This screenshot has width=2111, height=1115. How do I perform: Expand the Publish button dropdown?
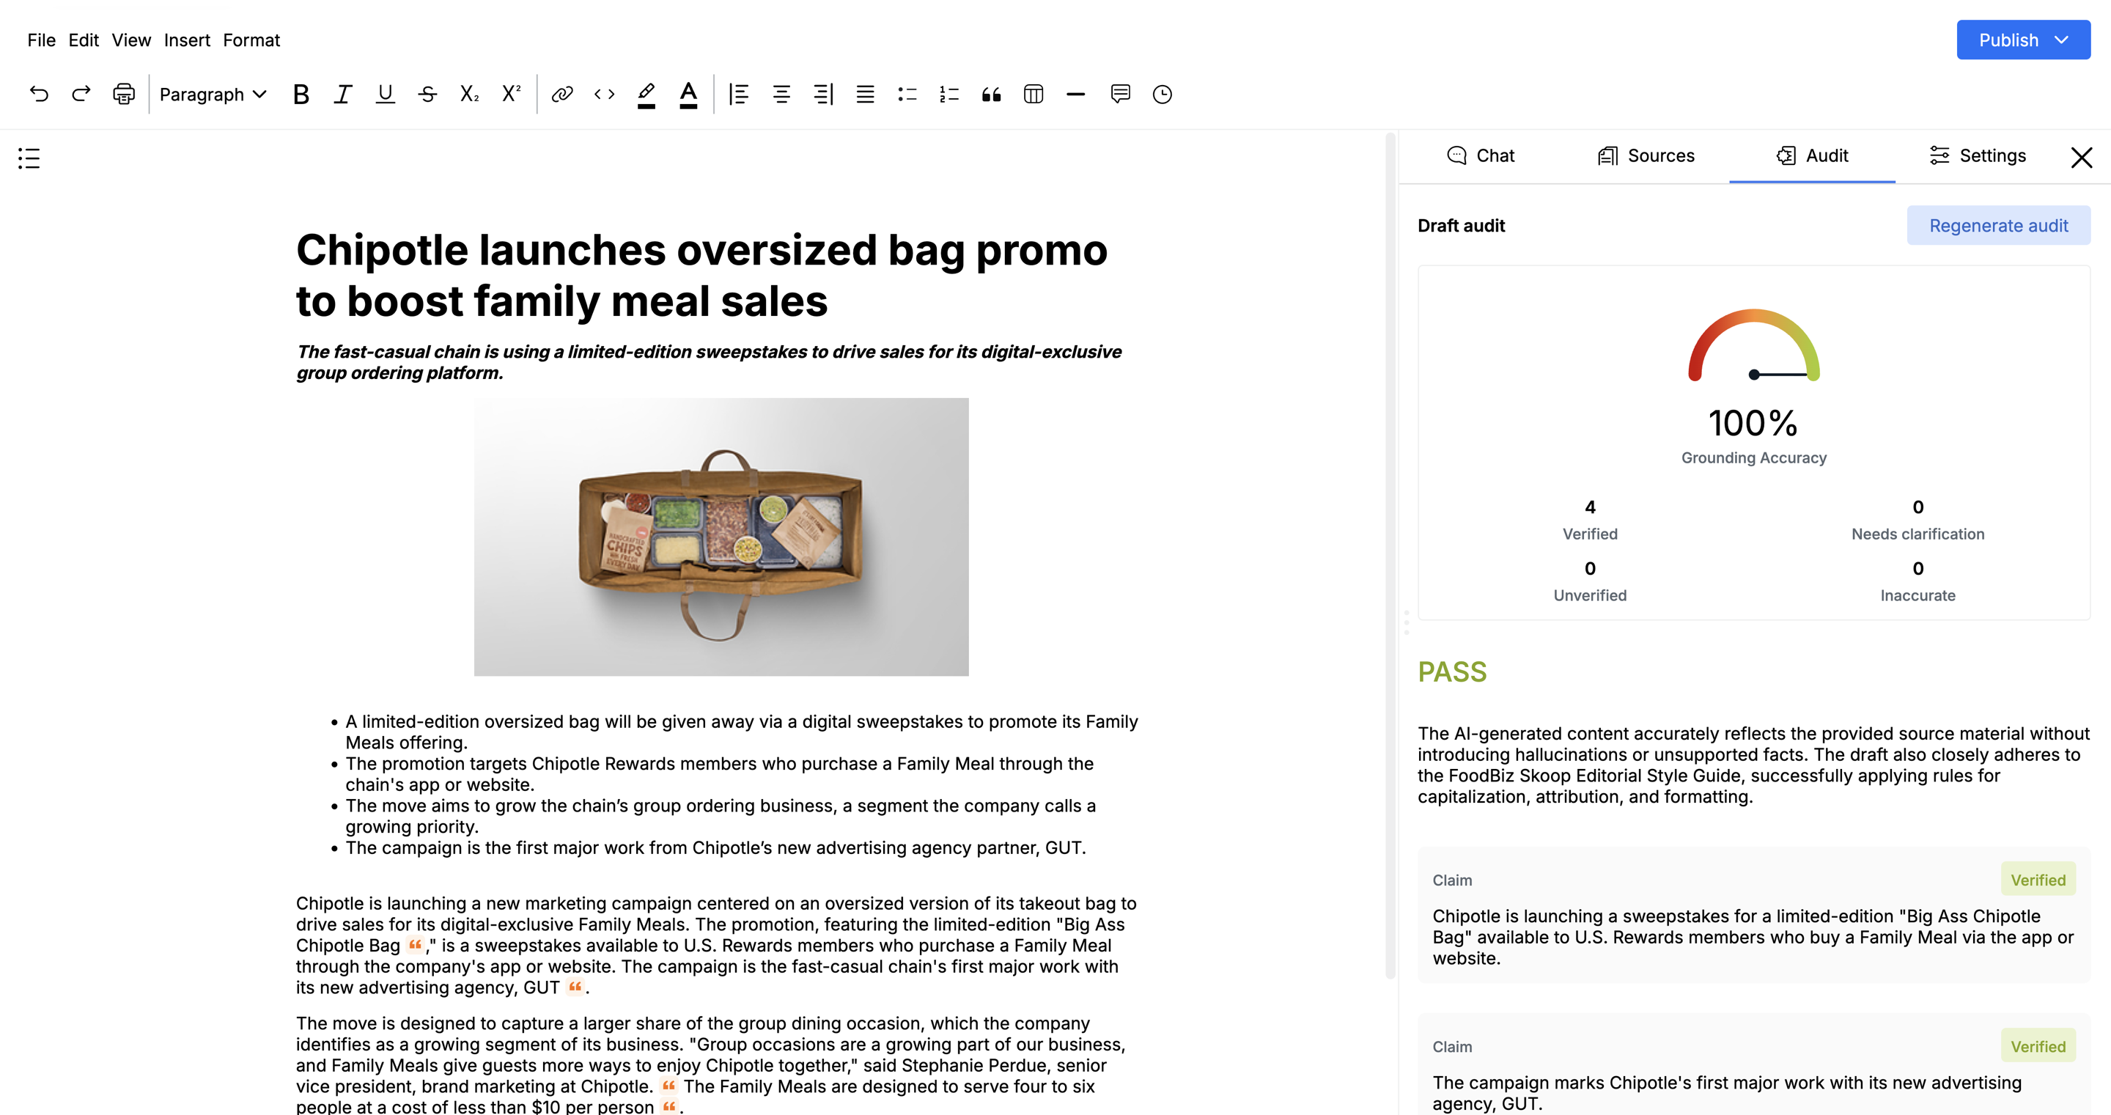pyautogui.click(x=2062, y=40)
